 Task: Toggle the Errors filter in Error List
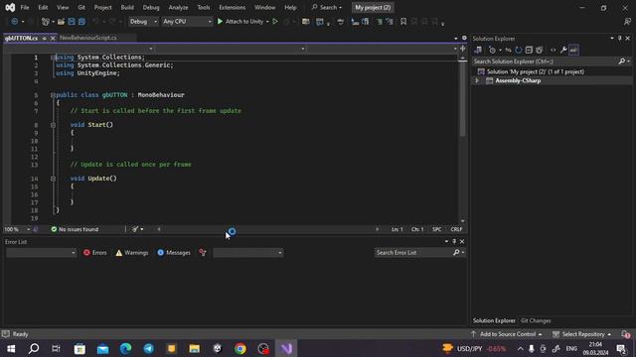coord(95,253)
